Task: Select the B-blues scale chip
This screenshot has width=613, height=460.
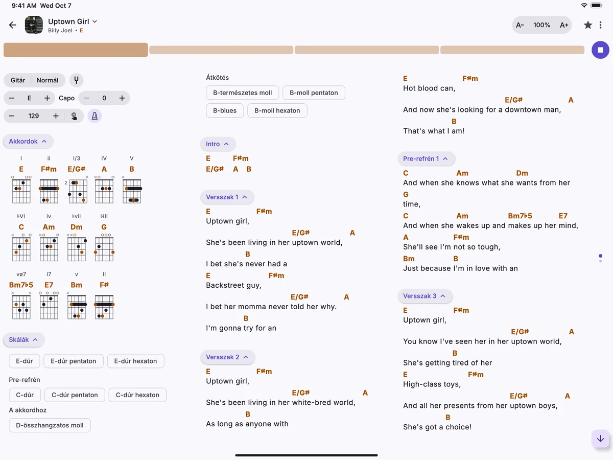Action: pyautogui.click(x=225, y=110)
